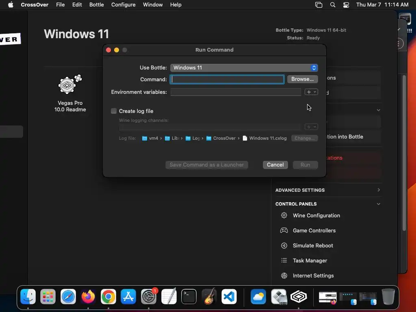416x312 pixels.
Task: Click the Simulate Reboot icon
Action: click(x=284, y=245)
